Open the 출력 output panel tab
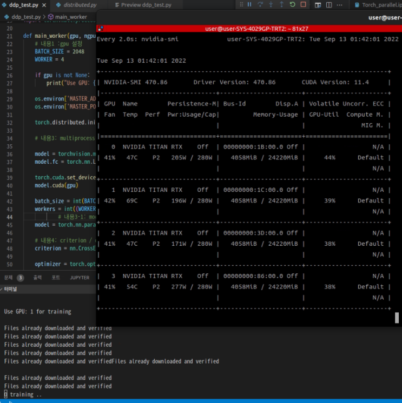This screenshot has height=403, width=402. (37, 278)
